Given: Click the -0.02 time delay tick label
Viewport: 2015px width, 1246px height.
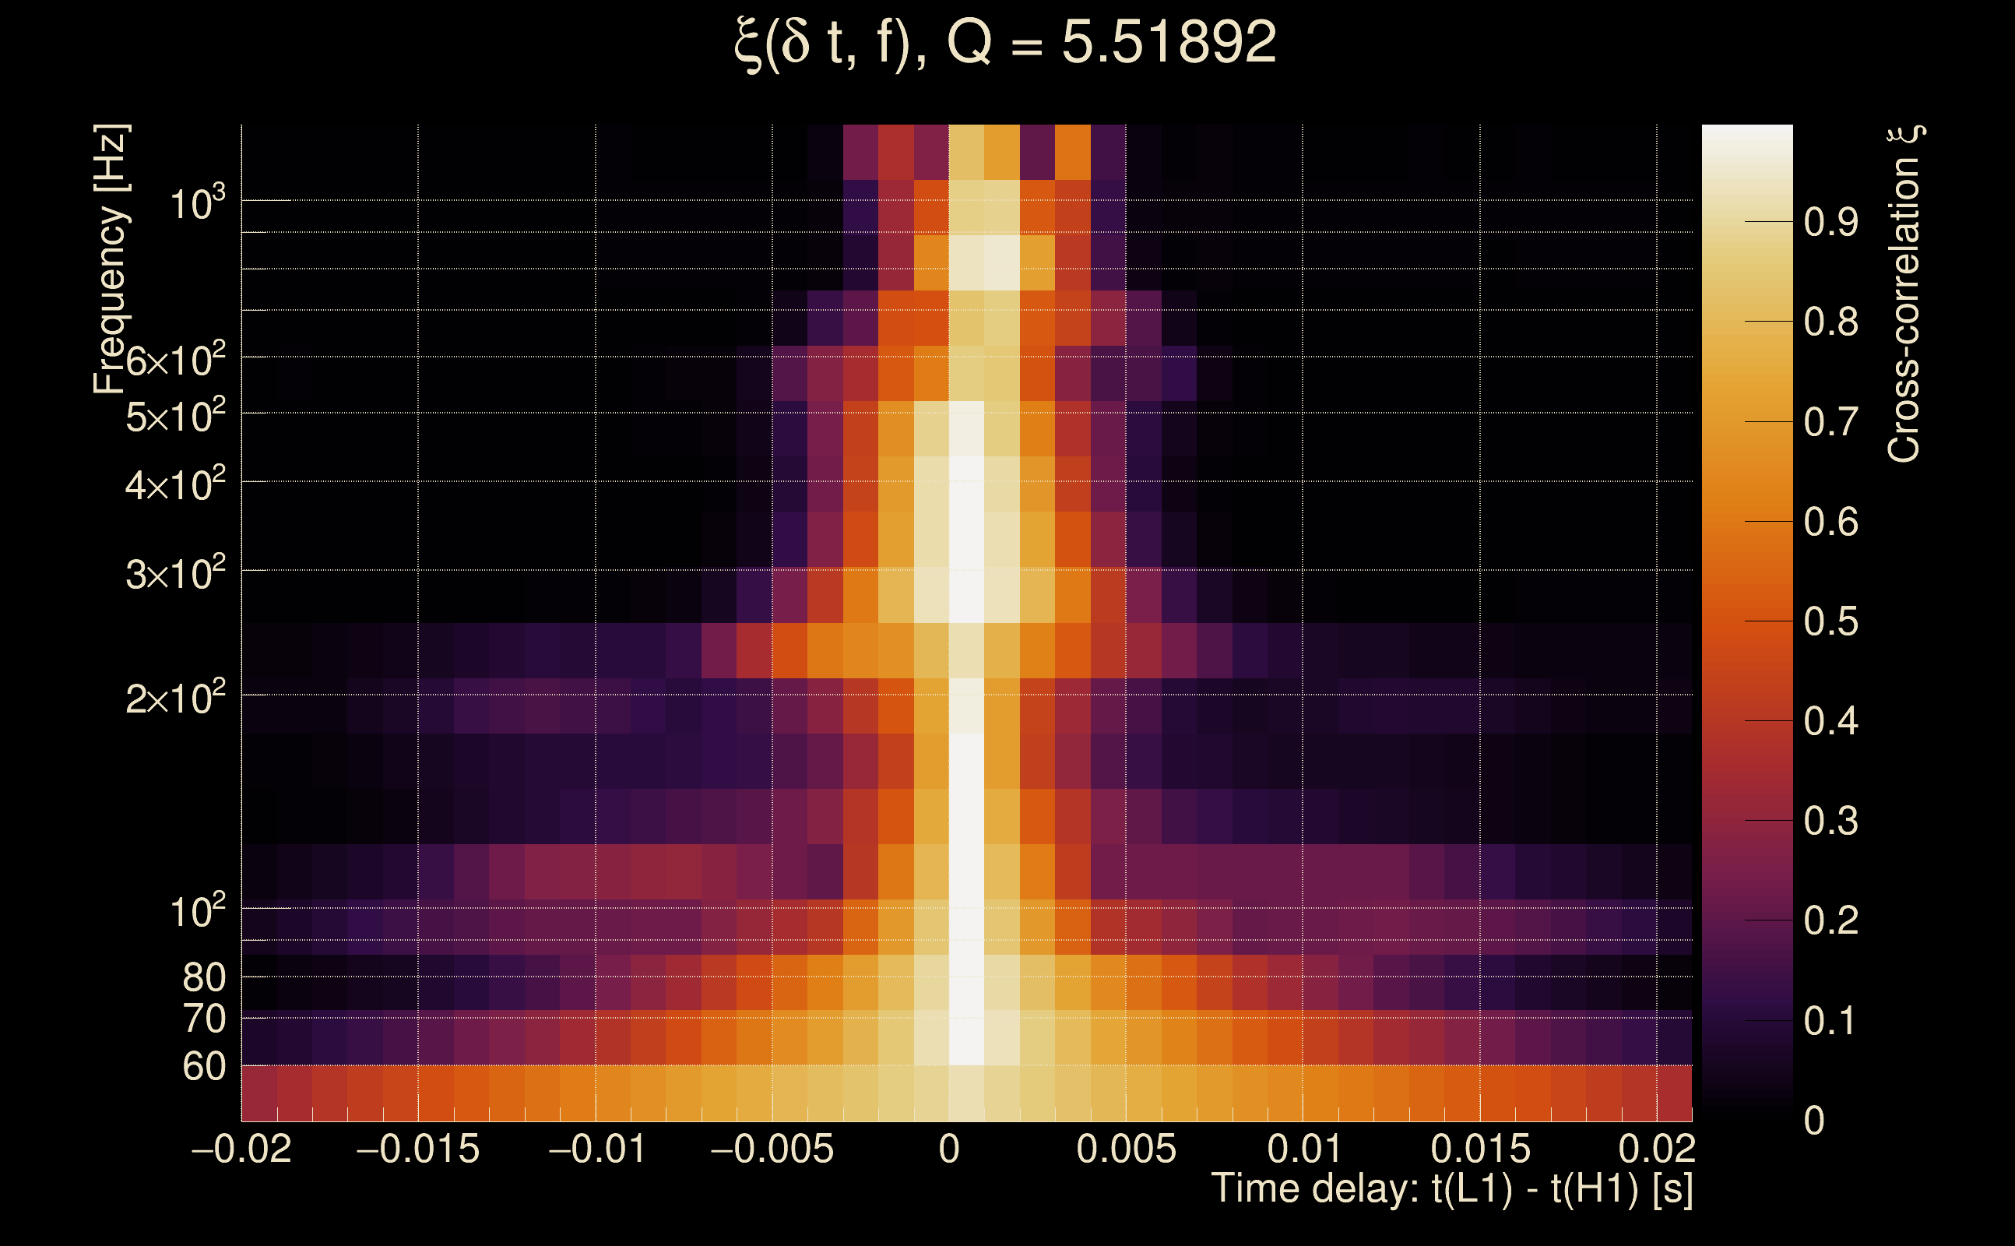Looking at the screenshot, I should 241,1149.
